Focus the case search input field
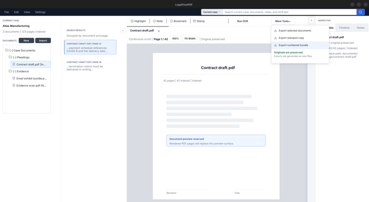The width and height of the screenshot is (369, 202). [289, 12]
